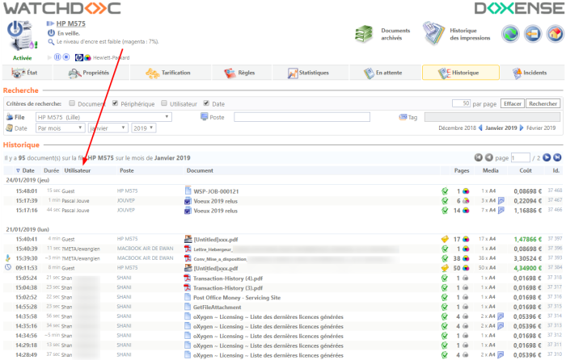Image resolution: width=566 pixels, height=360 pixels.
Task: Expand the File dropdown showing HP M575 (Lille)
Action: coord(103,117)
